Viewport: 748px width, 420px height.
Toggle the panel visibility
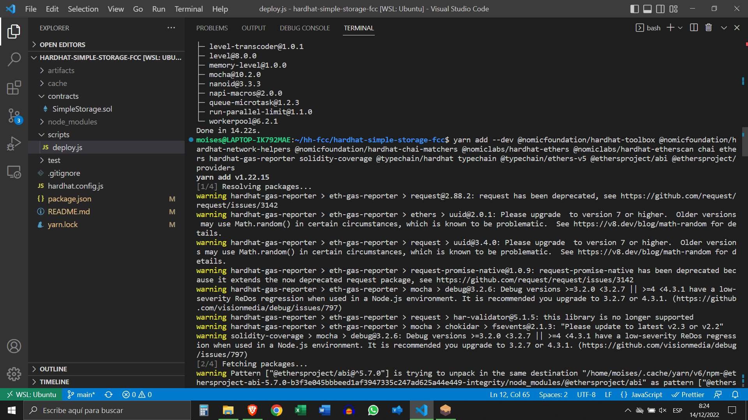647,9
